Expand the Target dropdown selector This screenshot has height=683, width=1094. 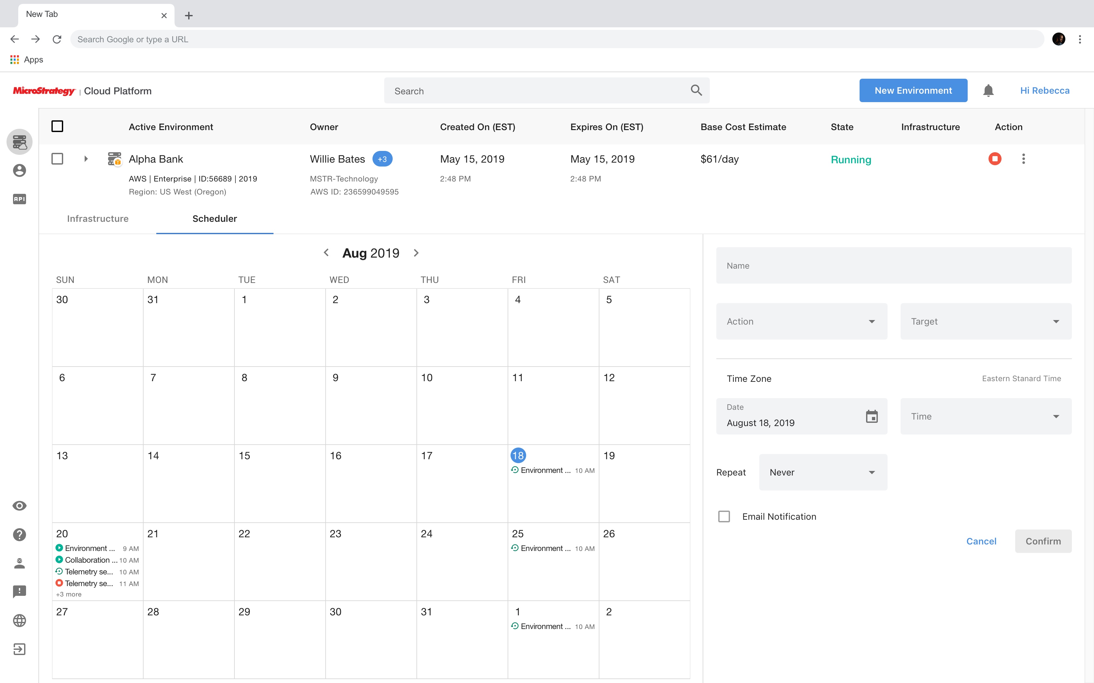click(x=986, y=321)
